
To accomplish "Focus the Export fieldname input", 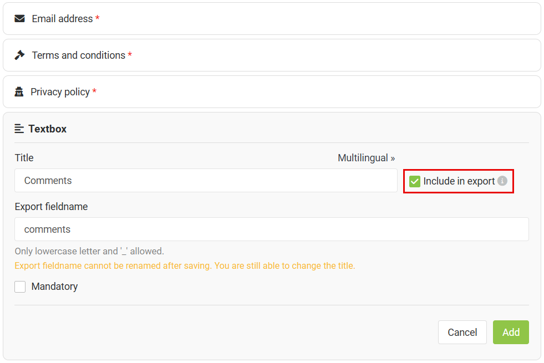I will point(272,229).
